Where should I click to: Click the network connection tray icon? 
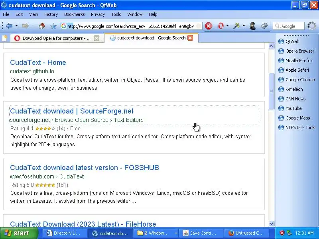tap(289, 233)
